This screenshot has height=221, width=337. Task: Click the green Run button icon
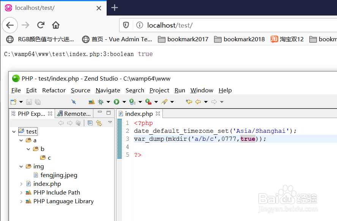[x=117, y=102]
